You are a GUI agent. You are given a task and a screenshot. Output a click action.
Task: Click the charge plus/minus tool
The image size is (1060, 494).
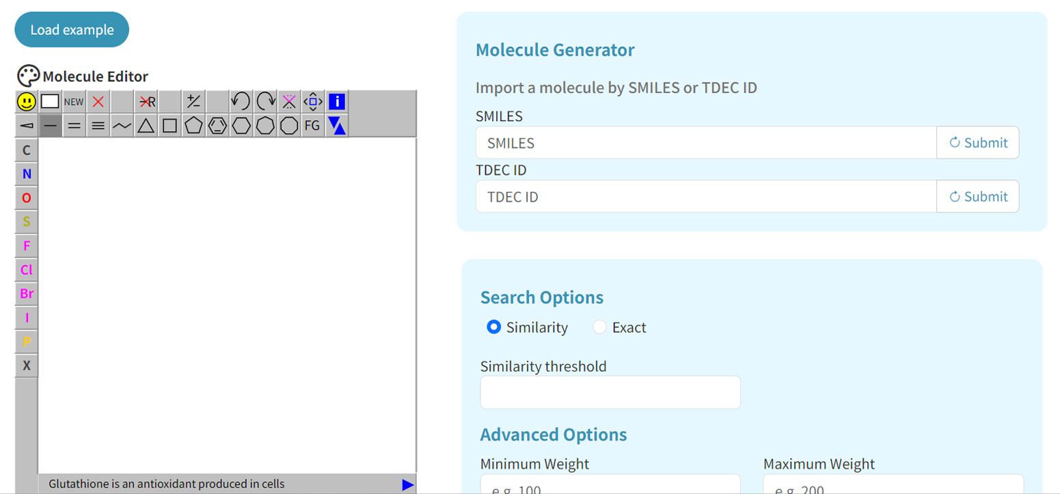(193, 102)
